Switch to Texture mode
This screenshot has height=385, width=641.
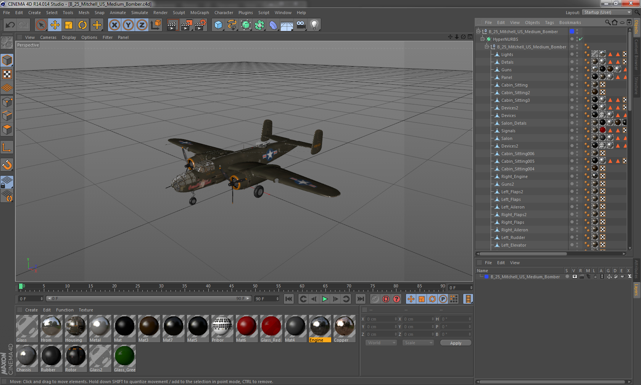[x=7, y=74]
